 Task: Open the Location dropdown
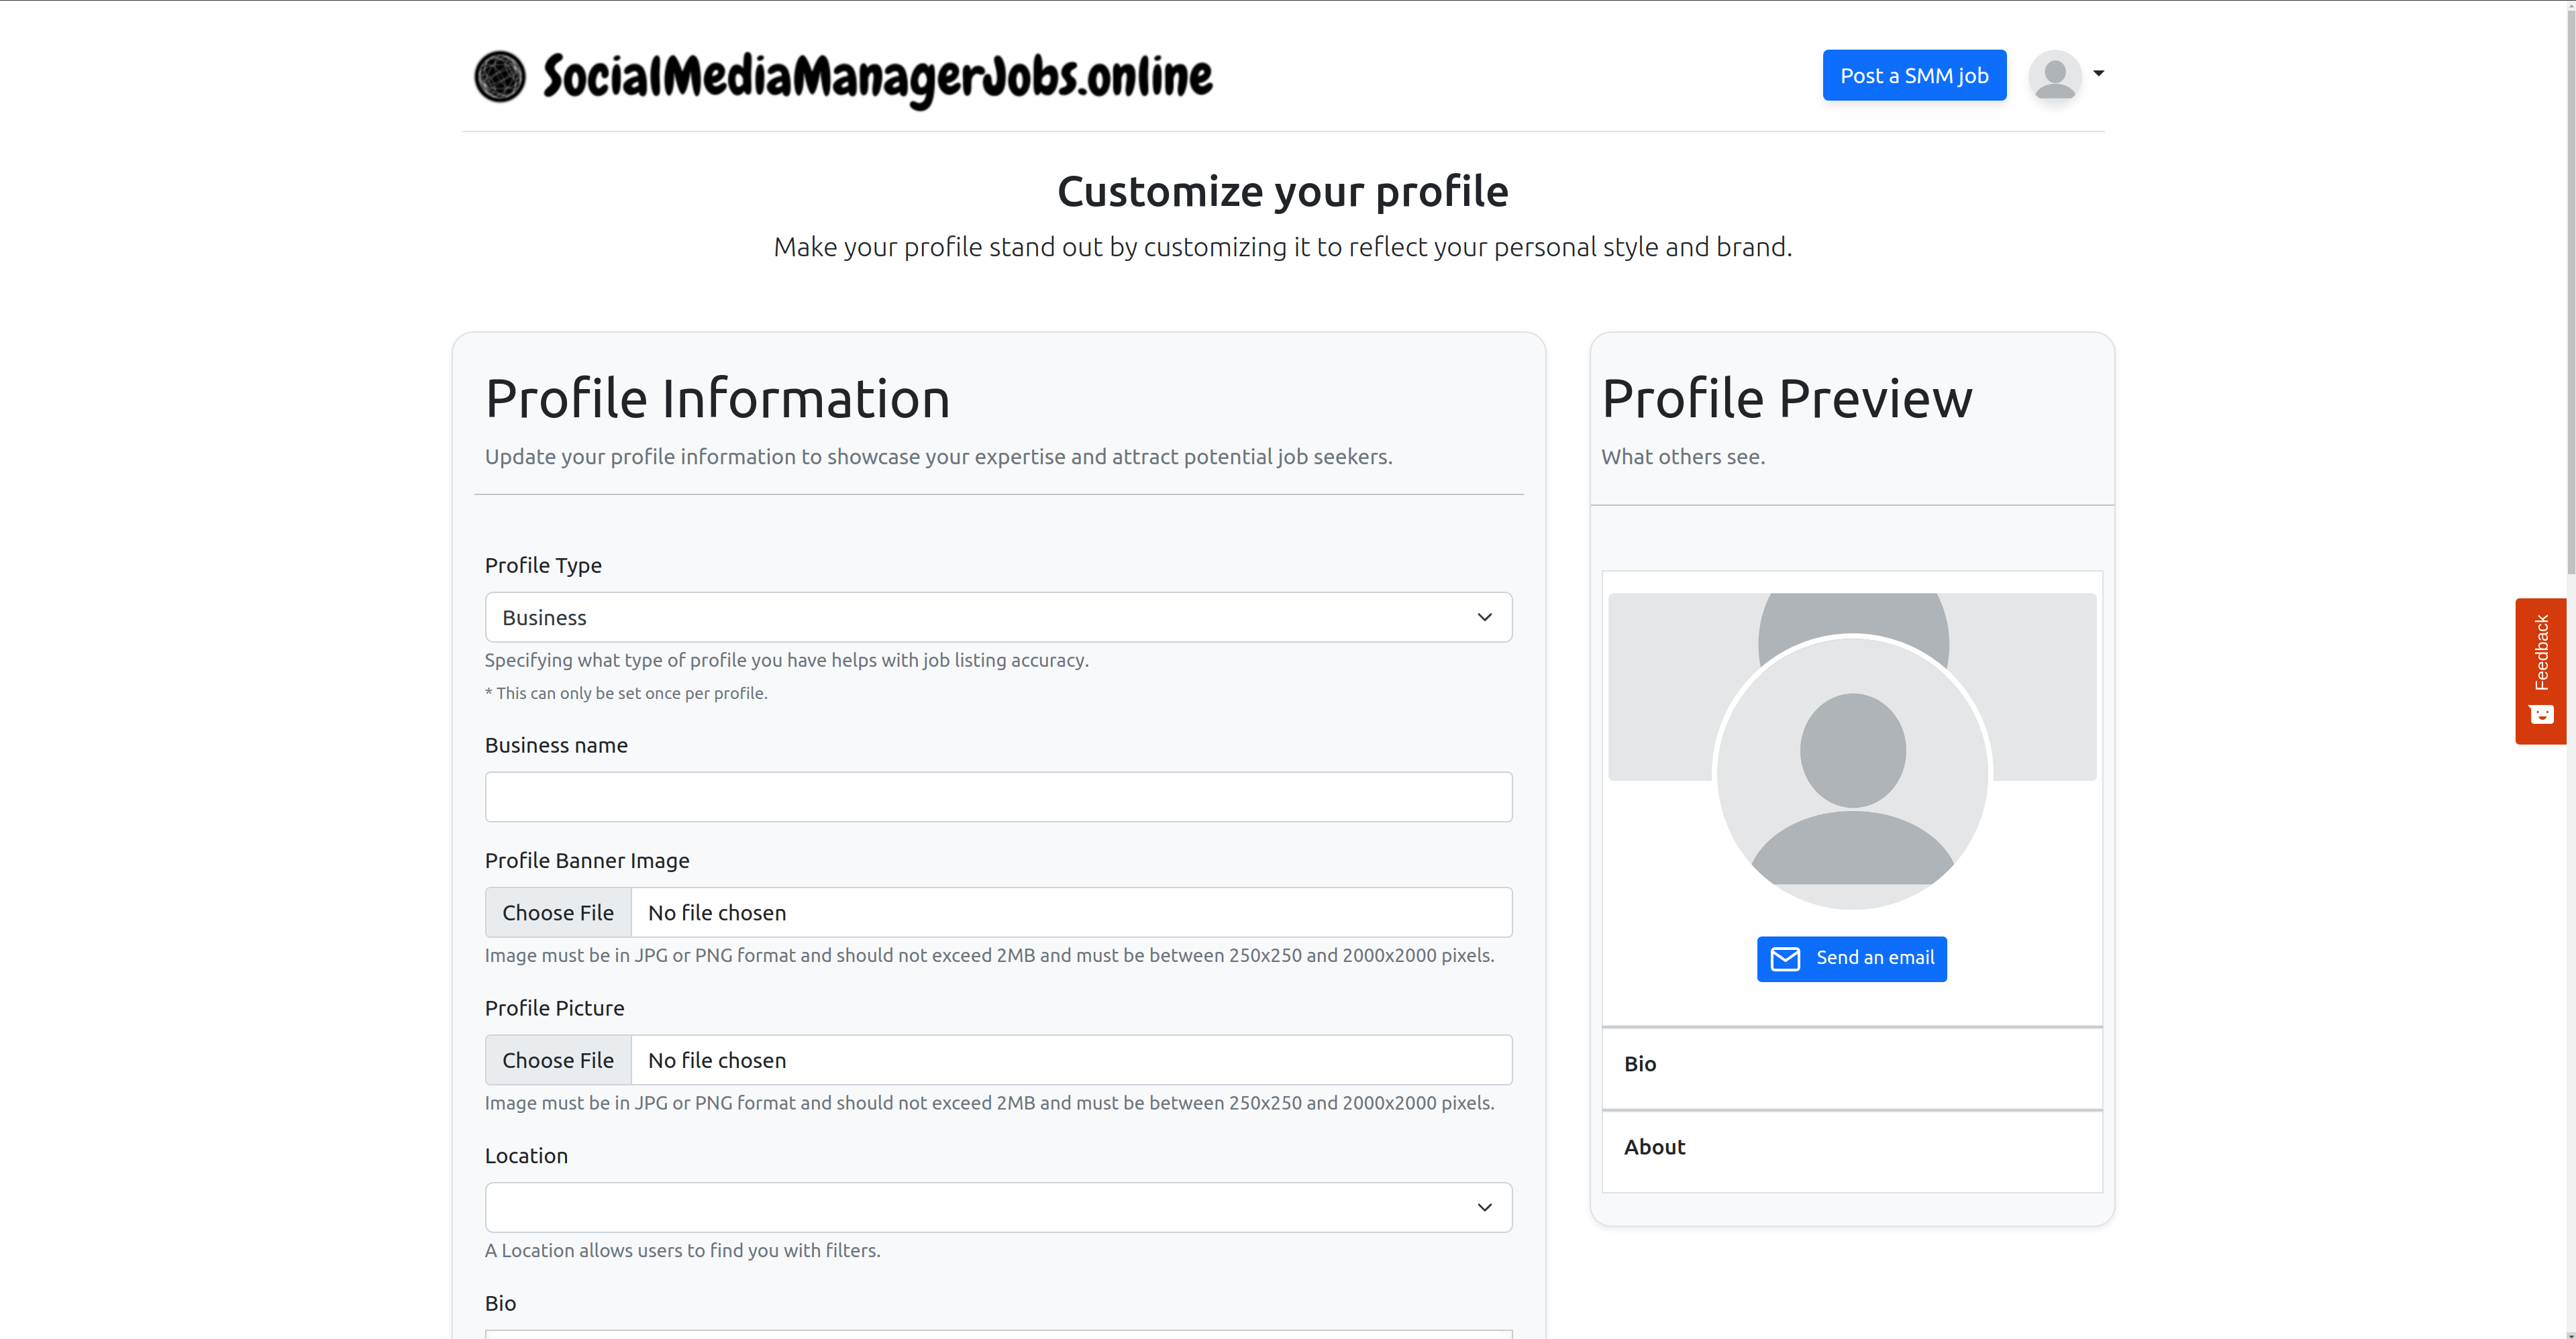[998, 1207]
